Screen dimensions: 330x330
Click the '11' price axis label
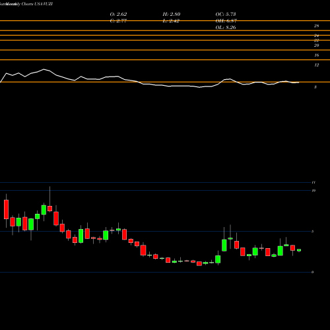click(x=313, y=182)
